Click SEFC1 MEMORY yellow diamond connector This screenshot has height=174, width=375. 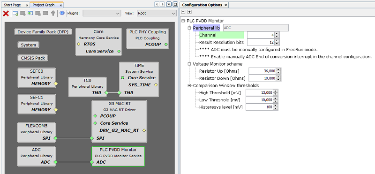pyautogui.click(x=56, y=110)
